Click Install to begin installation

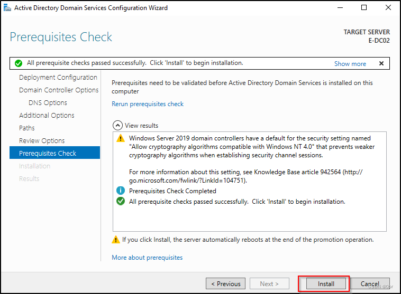tap(326, 283)
